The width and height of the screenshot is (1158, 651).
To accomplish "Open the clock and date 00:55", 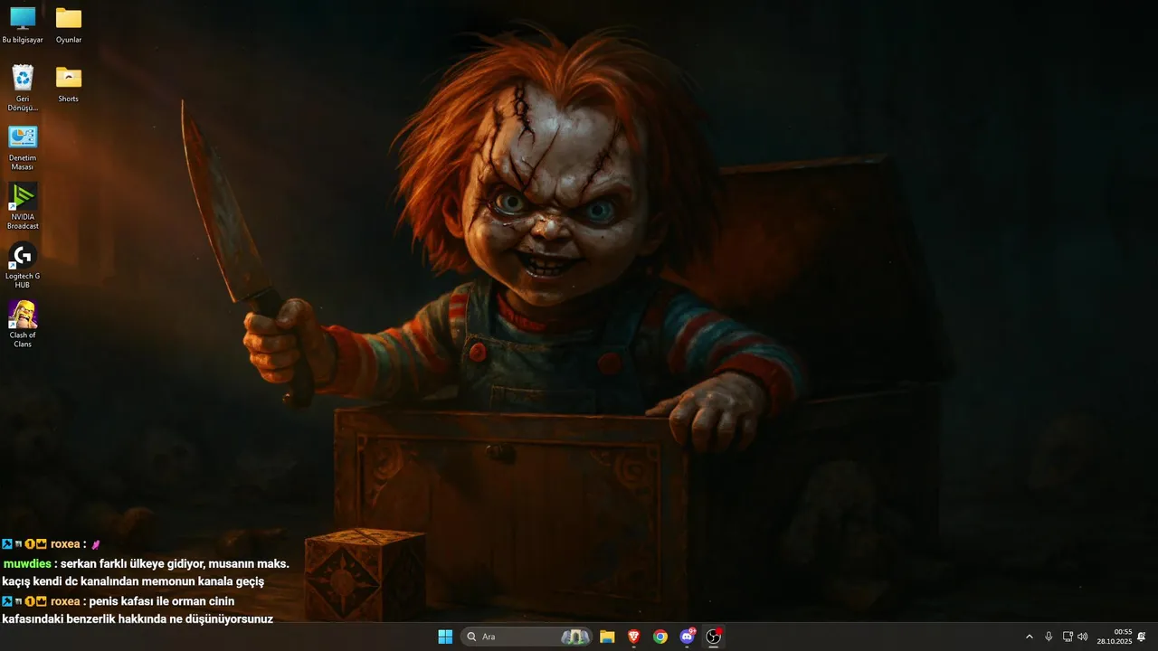I will point(1115,637).
